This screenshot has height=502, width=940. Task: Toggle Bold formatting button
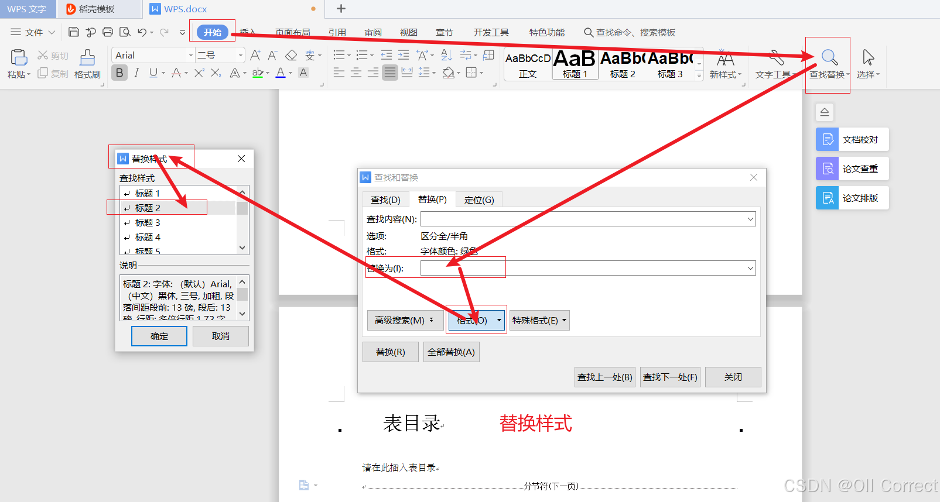coord(119,73)
